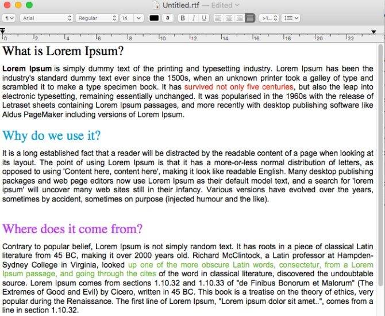Click the right margin marker on the ruler

pyautogui.click(x=374, y=32)
